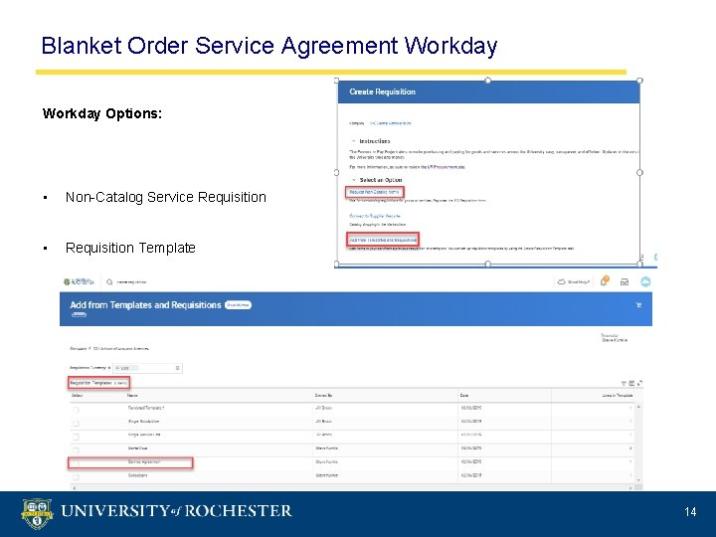Click the Workday search input field
Viewport: 716px width, 537px height.
tap(131, 282)
